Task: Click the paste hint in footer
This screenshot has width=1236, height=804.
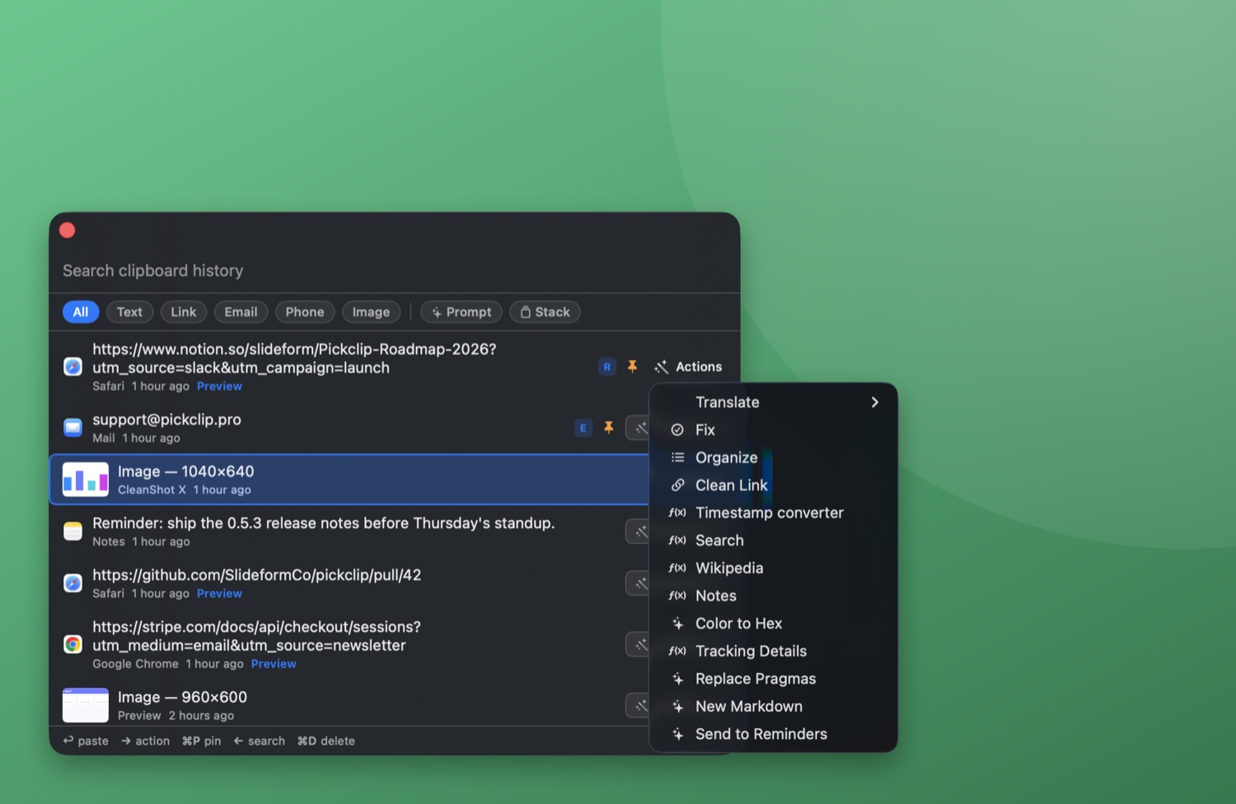Action: point(86,741)
